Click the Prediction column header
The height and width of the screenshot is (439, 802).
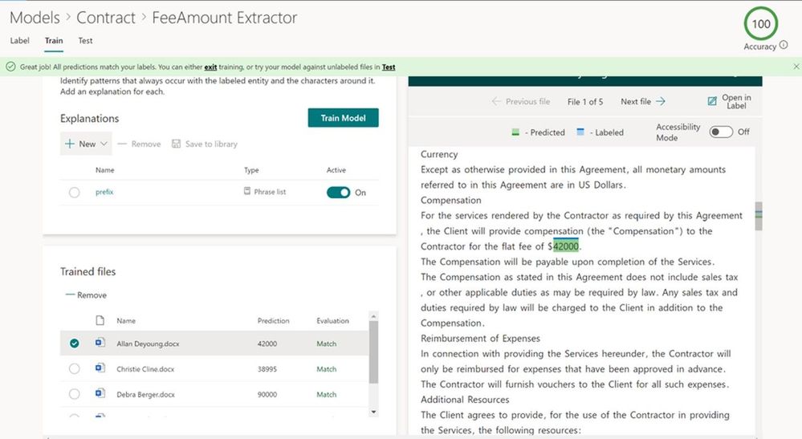coord(273,321)
